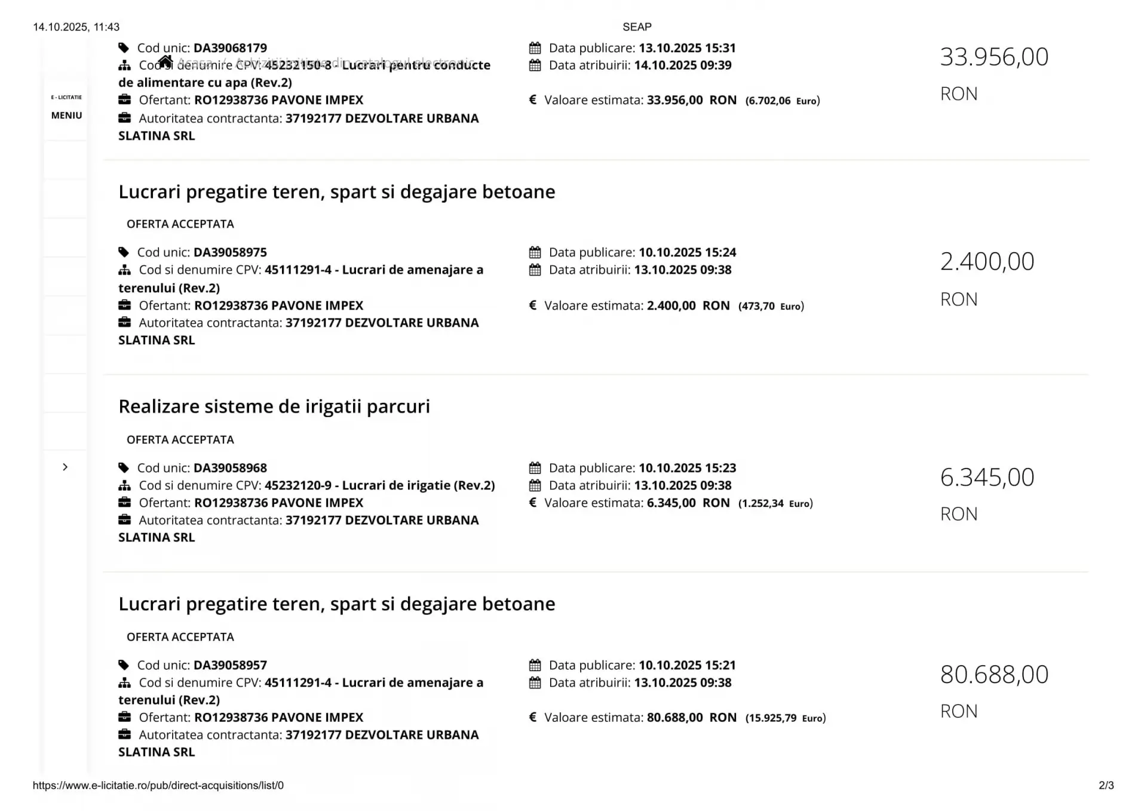
Task: Click the E-LICITATIE logo in the sidebar
Action: coord(66,97)
